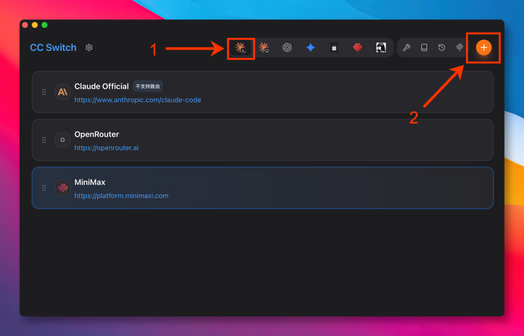
Task: Open the wrench tools icon
Action: pos(407,48)
